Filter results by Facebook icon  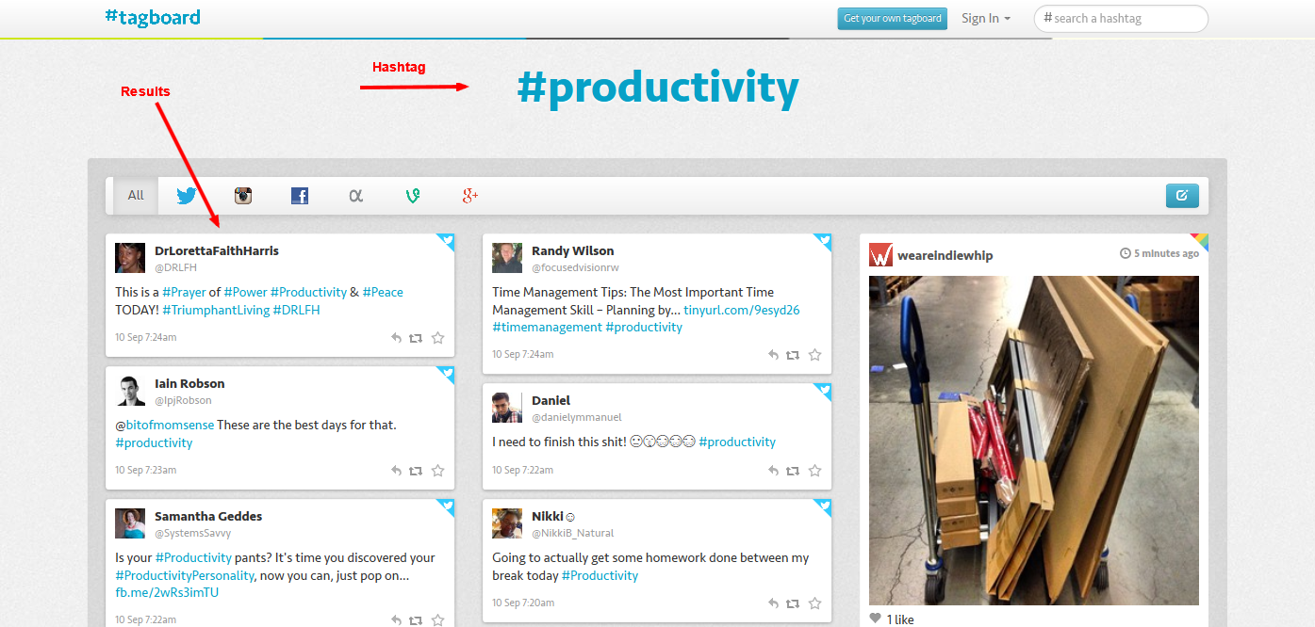300,196
